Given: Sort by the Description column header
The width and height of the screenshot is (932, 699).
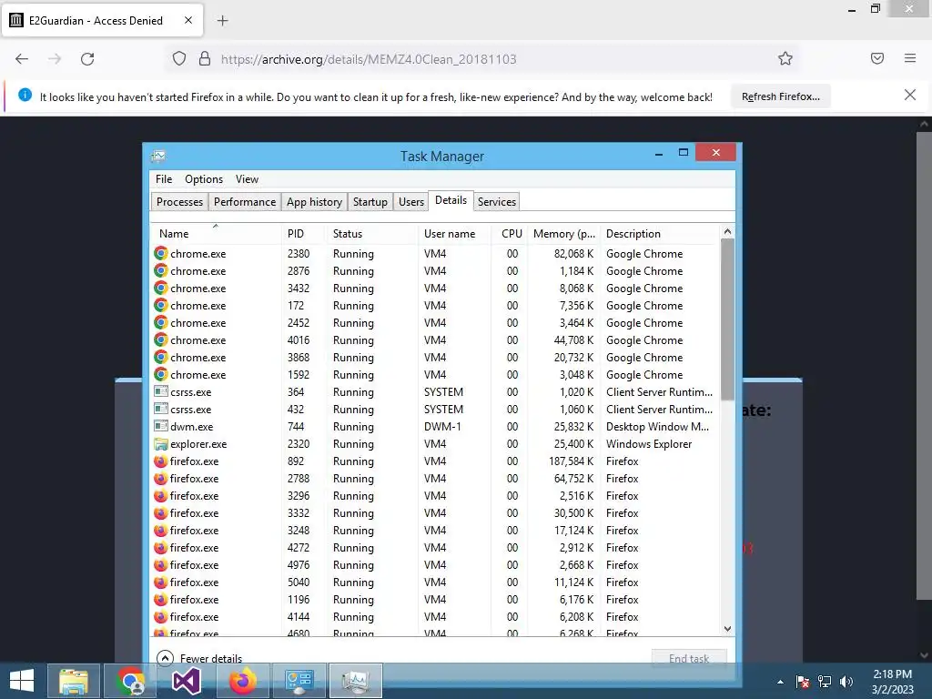Looking at the screenshot, I should coord(660,234).
